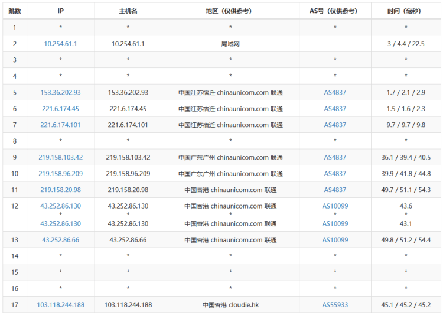Click final hop IP link 103.118.244.188
The height and width of the screenshot is (315, 443).
(x=60, y=305)
